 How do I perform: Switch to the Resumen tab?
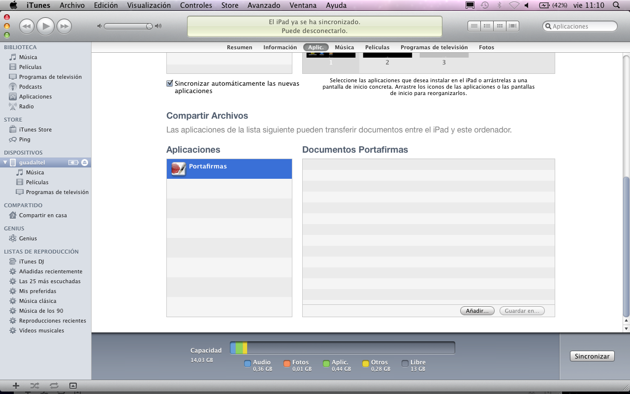pos(239,47)
